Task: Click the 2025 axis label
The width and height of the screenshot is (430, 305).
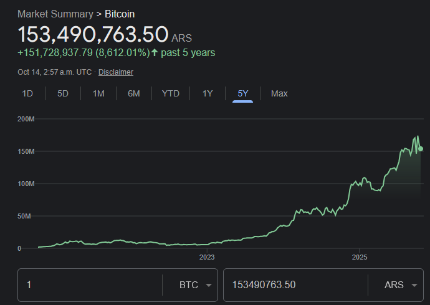Action: click(360, 257)
